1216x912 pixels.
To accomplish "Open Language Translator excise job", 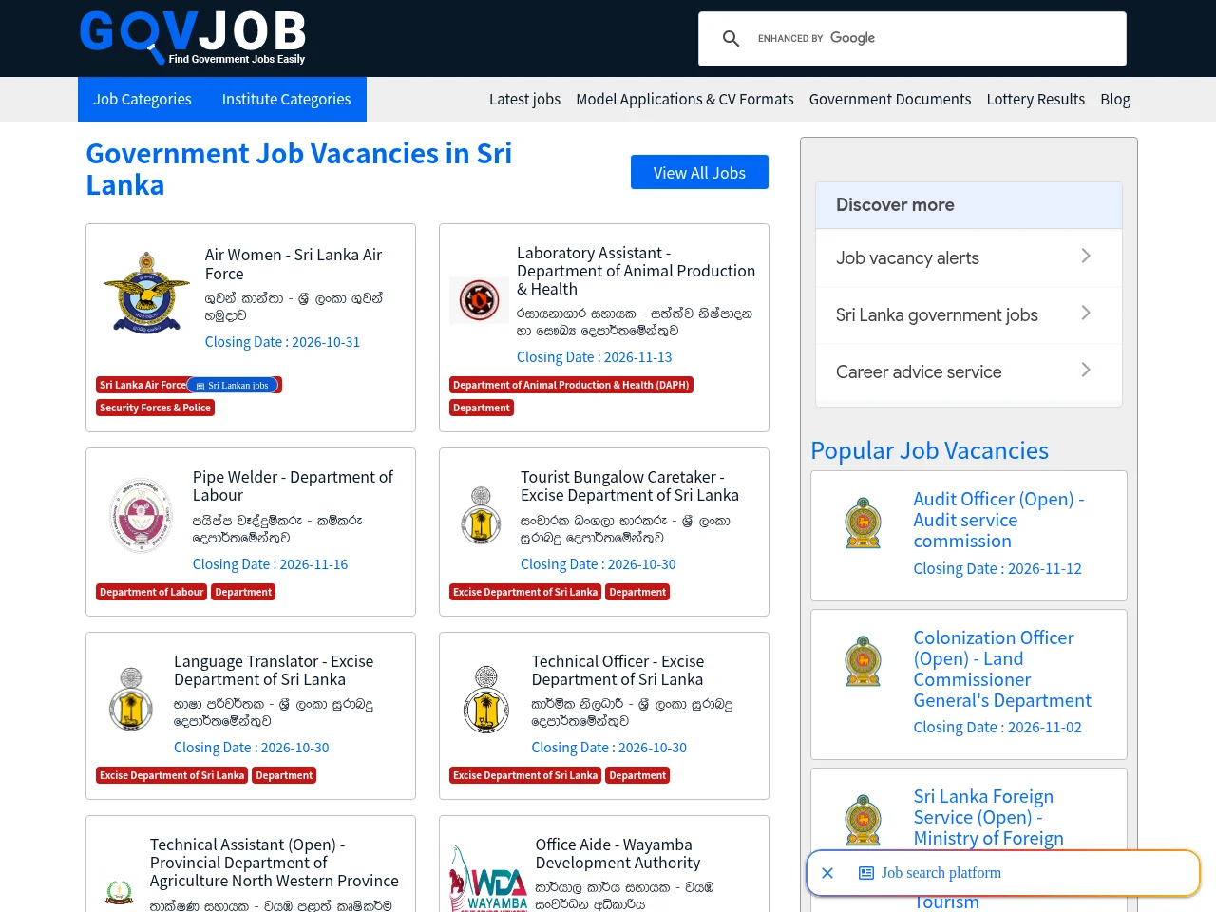I will [x=274, y=670].
